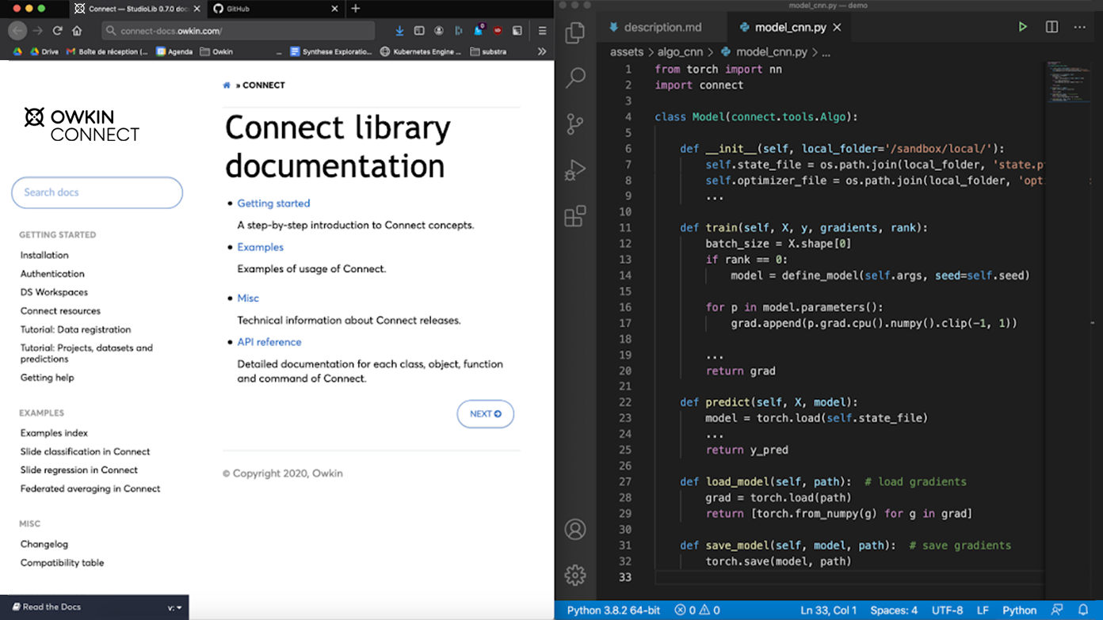Open the Kubernetes Engine bookmark
This screenshot has width=1103, height=620.
(422, 51)
